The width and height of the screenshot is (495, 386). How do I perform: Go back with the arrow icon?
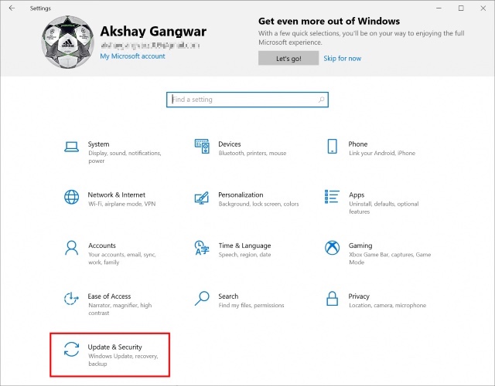pyautogui.click(x=12, y=8)
